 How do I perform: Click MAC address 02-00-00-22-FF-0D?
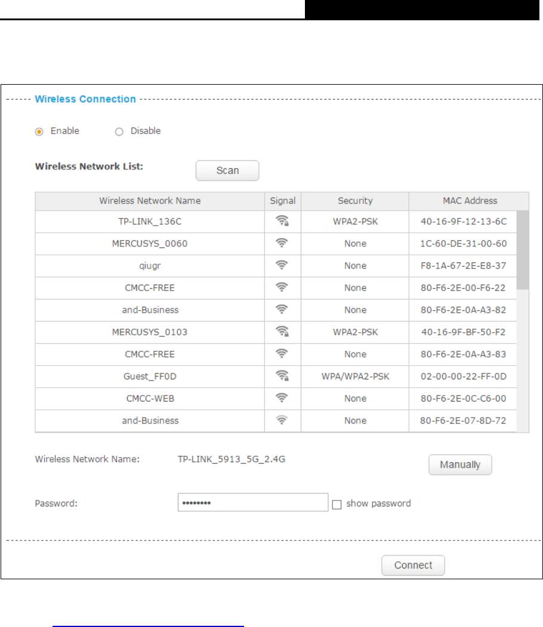pos(464,376)
